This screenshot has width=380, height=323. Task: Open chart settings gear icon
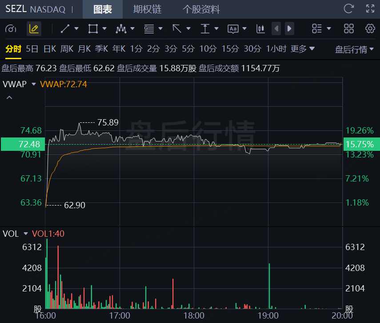370,29
